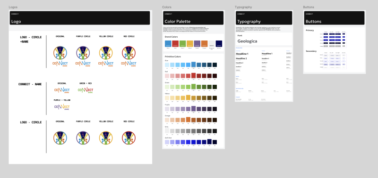This screenshot has height=178, width=378.
Task: Select the Headline 2 sample text
Action: point(241,58)
